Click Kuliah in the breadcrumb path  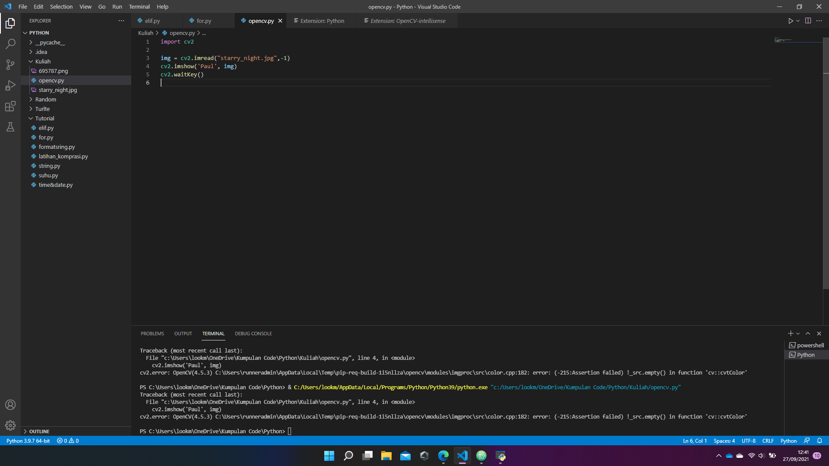(146, 33)
